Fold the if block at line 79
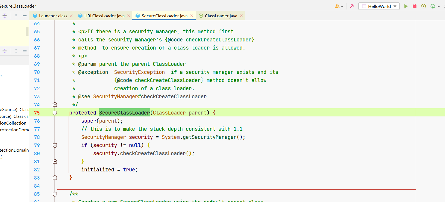Viewport: 445px width, 202px height. tap(55, 145)
